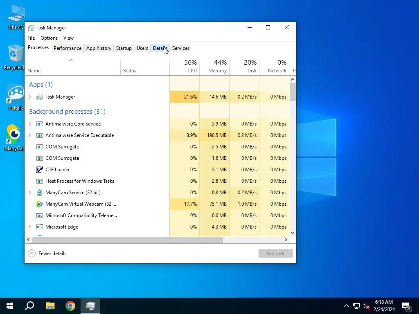The height and width of the screenshot is (314, 419).
Task: Collapse to Fewer details view
Action: coord(47,253)
